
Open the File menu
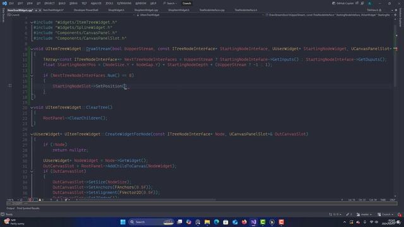(11, 3)
